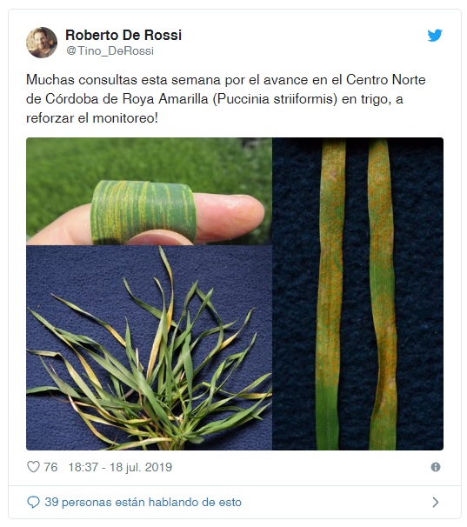This screenshot has height=527, width=467.
Task: View the wheat plant on blue cloth photo
Action: pyautogui.click(x=149, y=348)
